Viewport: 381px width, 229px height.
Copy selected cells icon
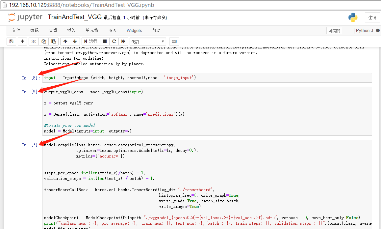tap(44, 42)
